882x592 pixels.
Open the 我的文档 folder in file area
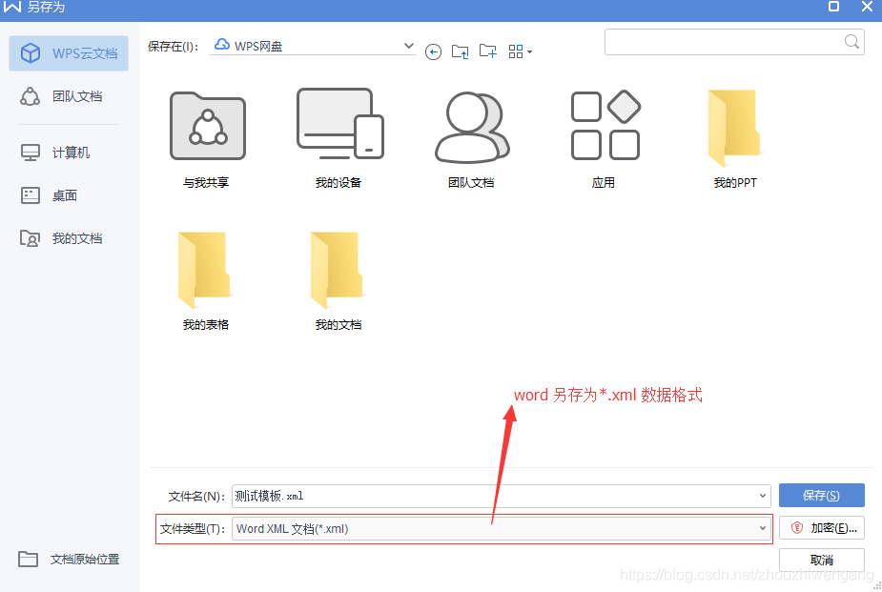pyautogui.click(x=338, y=281)
